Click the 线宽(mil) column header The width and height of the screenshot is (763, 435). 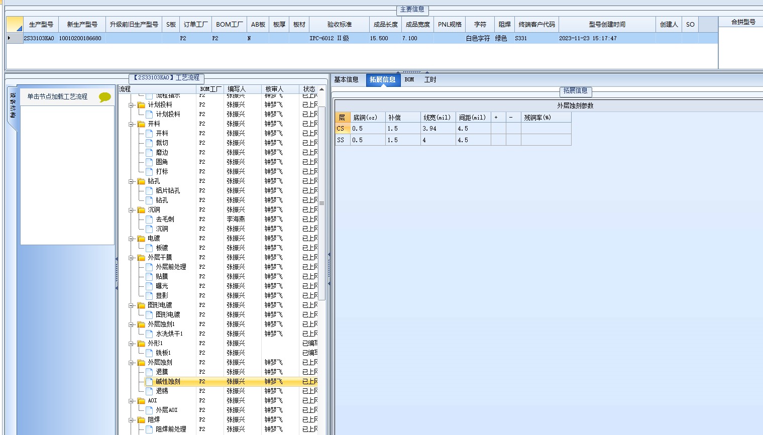tap(438, 118)
